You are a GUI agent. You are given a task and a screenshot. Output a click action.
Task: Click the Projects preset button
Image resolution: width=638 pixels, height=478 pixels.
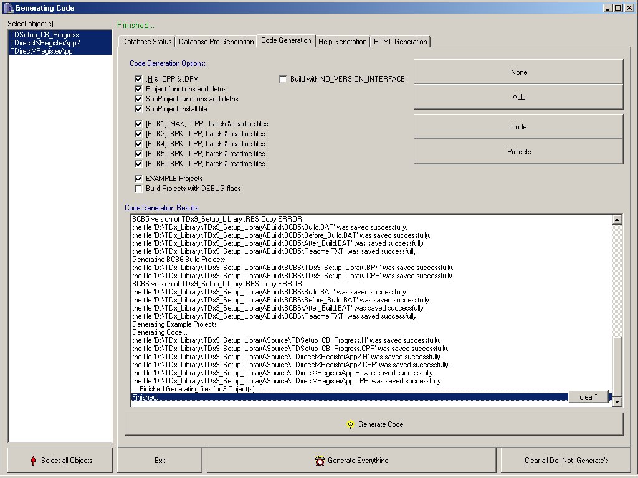(x=518, y=152)
